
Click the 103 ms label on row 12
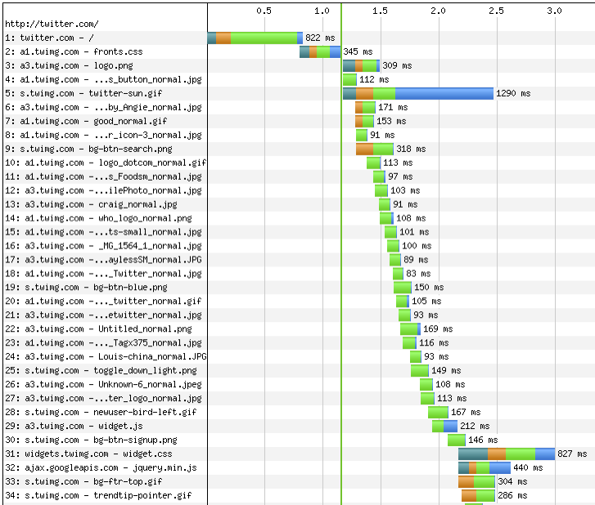click(x=405, y=190)
